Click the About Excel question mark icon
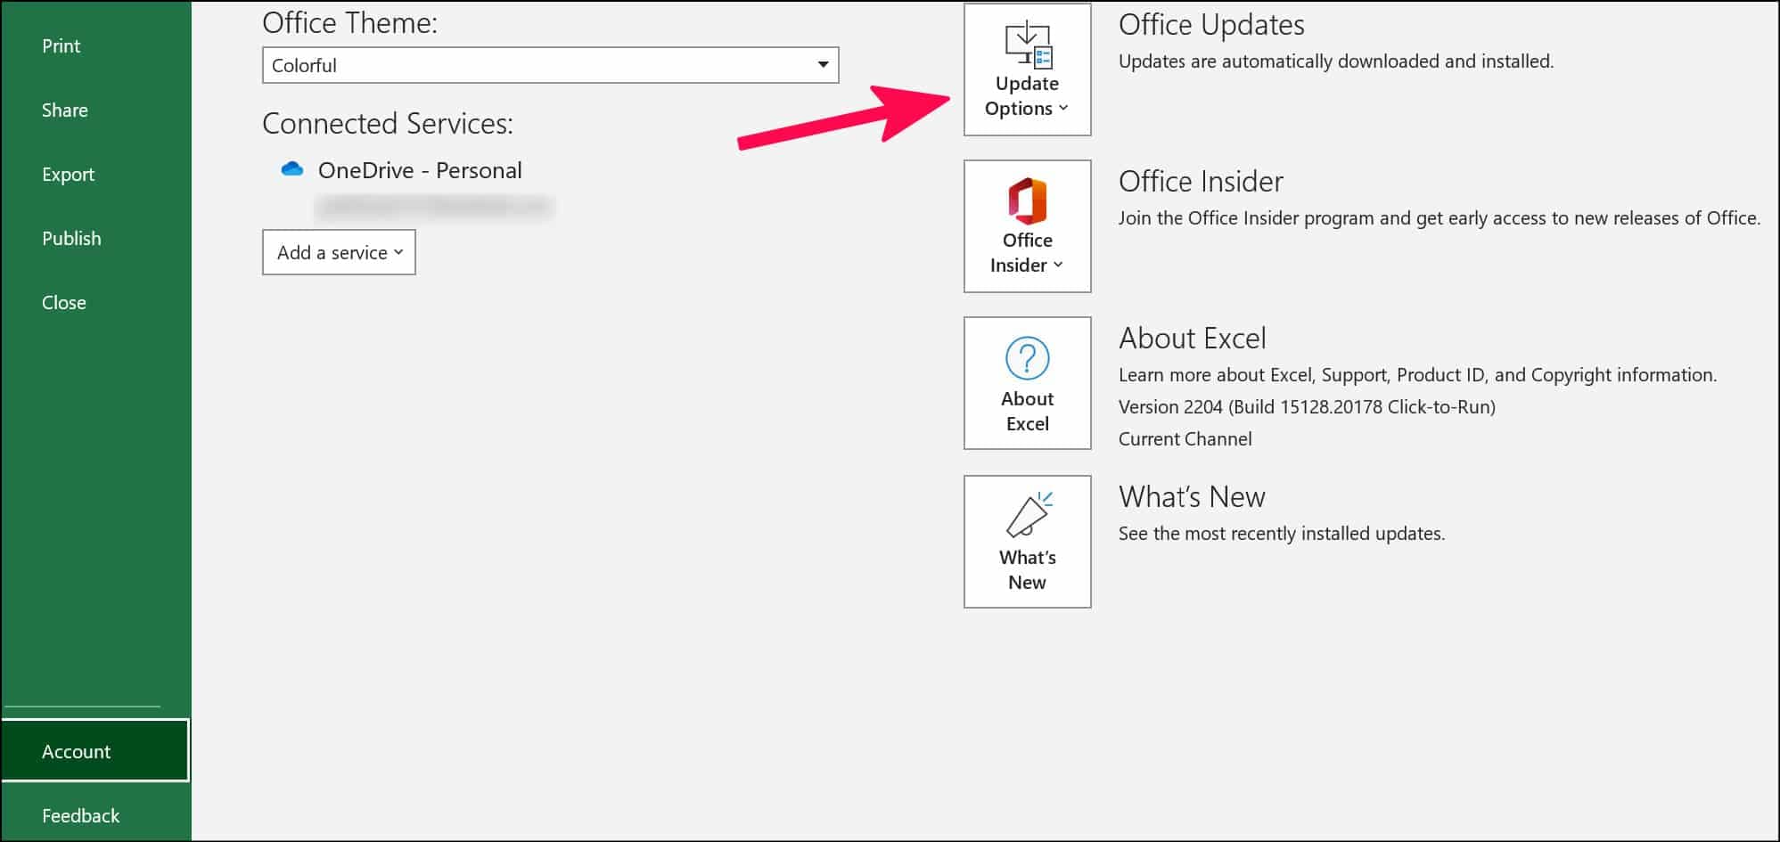This screenshot has width=1780, height=842. tap(1027, 358)
